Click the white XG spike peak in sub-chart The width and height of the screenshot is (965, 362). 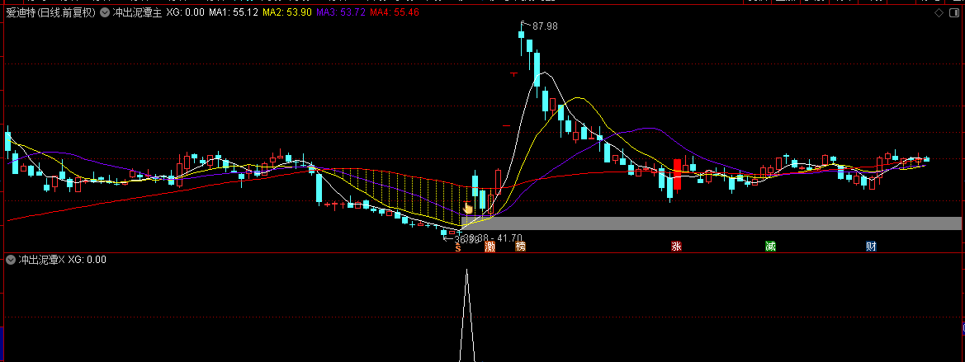tap(467, 270)
